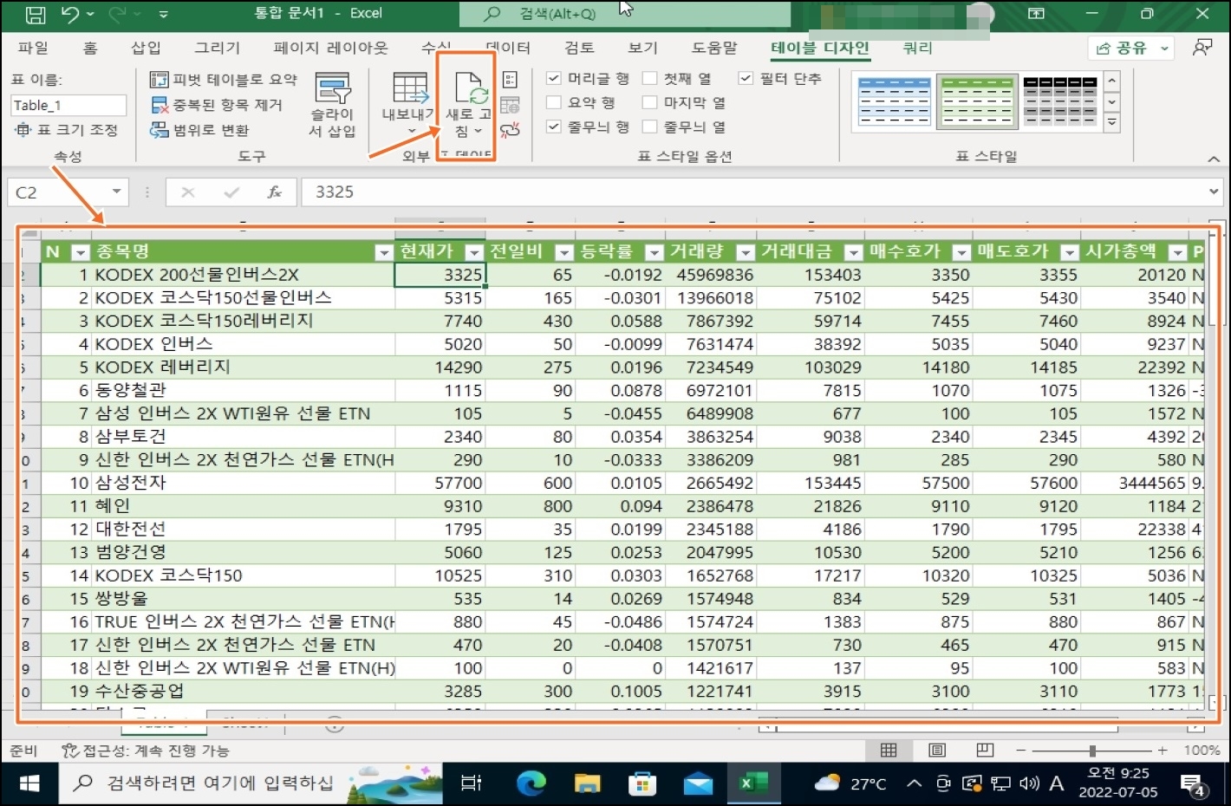Click the Unlink table icon
This screenshot has width=1231, height=806.
(x=510, y=130)
